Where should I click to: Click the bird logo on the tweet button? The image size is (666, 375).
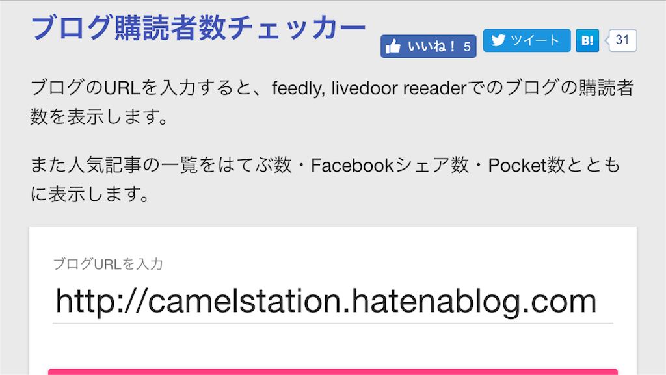tap(499, 40)
